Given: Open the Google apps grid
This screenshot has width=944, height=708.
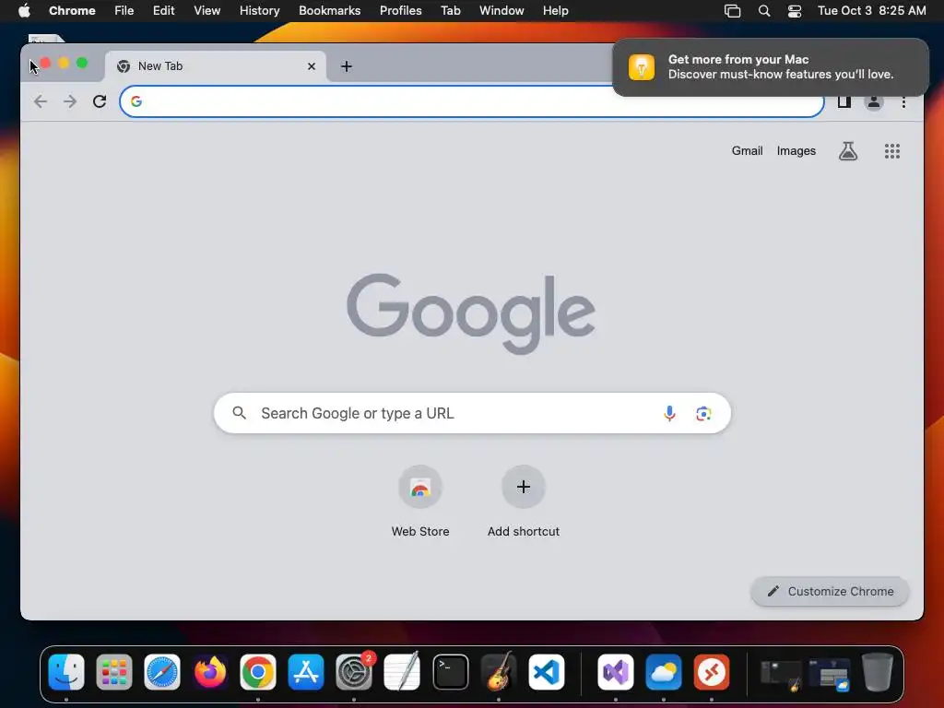Looking at the screenshot, I should 892,151.
